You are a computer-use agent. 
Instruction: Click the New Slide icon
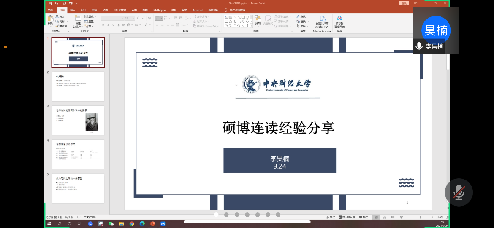click(78, 19)
